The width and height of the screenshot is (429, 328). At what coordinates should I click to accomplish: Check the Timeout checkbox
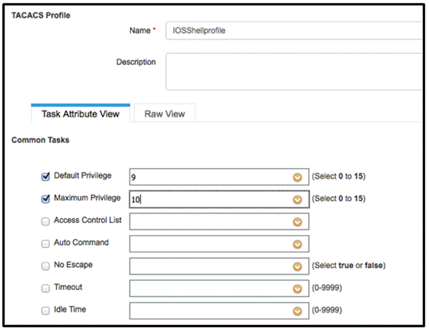click(45, 288)
